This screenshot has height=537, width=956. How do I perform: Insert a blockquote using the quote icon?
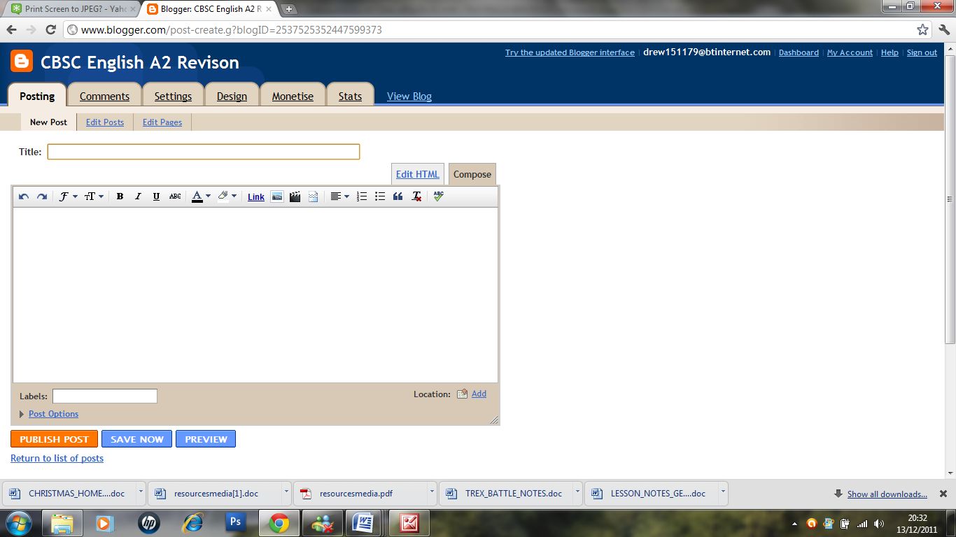(x=398, y=196)
